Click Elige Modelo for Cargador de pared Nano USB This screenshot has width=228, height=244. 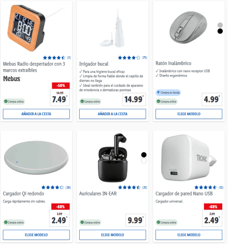(x=189, y=235)
